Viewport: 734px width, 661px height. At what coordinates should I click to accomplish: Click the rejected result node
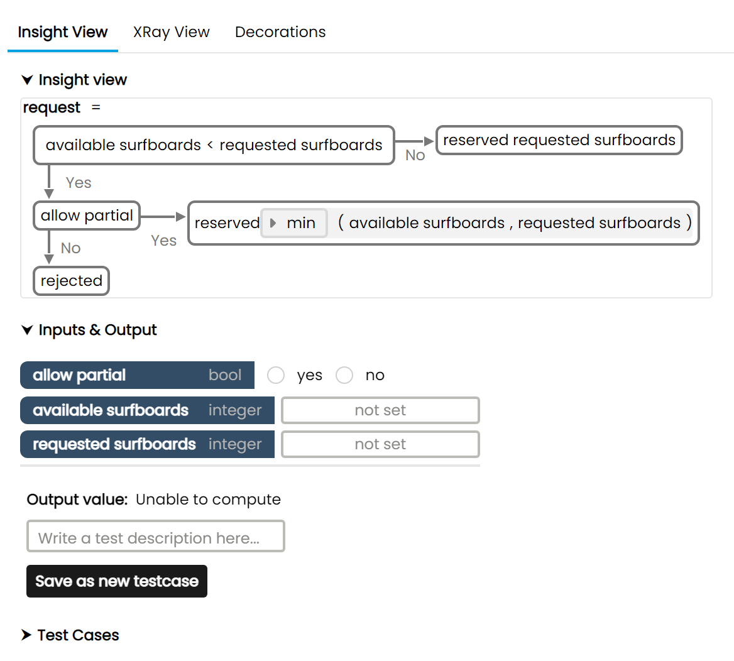[71, 281]
